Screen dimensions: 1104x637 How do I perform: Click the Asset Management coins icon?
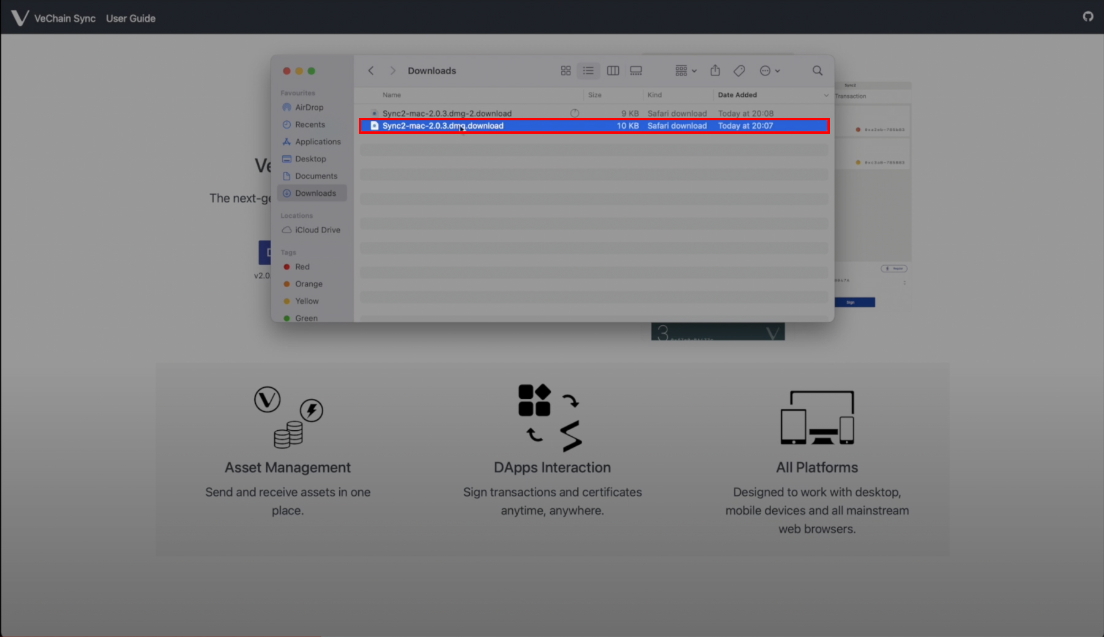[288, 417]
